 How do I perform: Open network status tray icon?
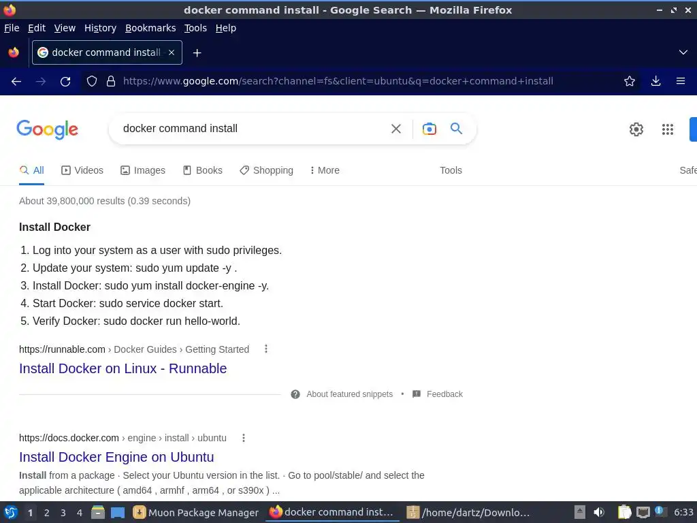tap(643, 513)
